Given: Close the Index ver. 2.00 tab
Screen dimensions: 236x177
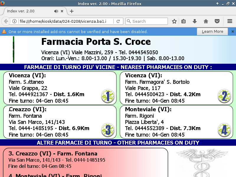Looking at the screenshot, I should coord(62,11).
